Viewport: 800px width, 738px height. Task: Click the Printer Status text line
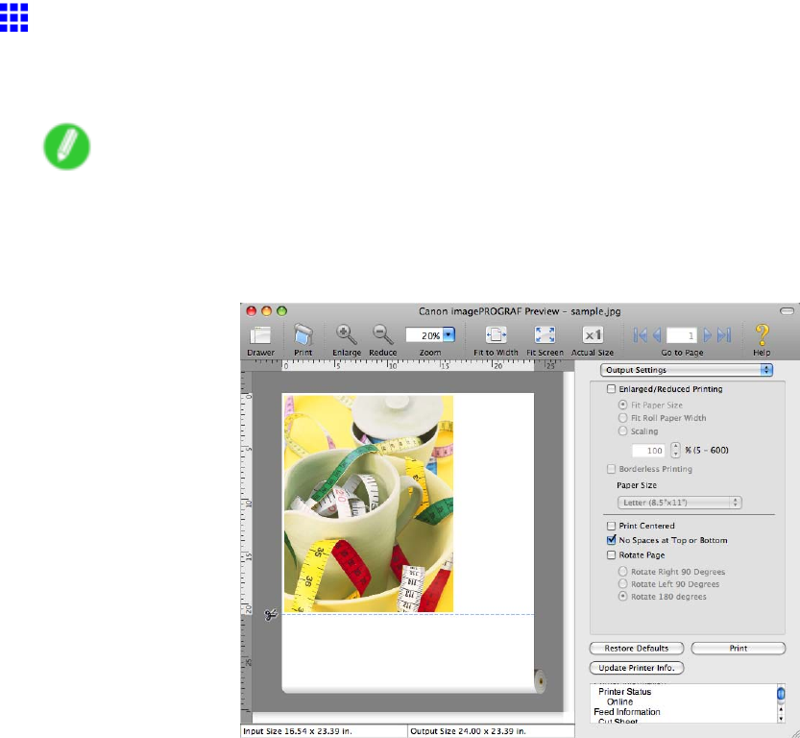[624, 692]
